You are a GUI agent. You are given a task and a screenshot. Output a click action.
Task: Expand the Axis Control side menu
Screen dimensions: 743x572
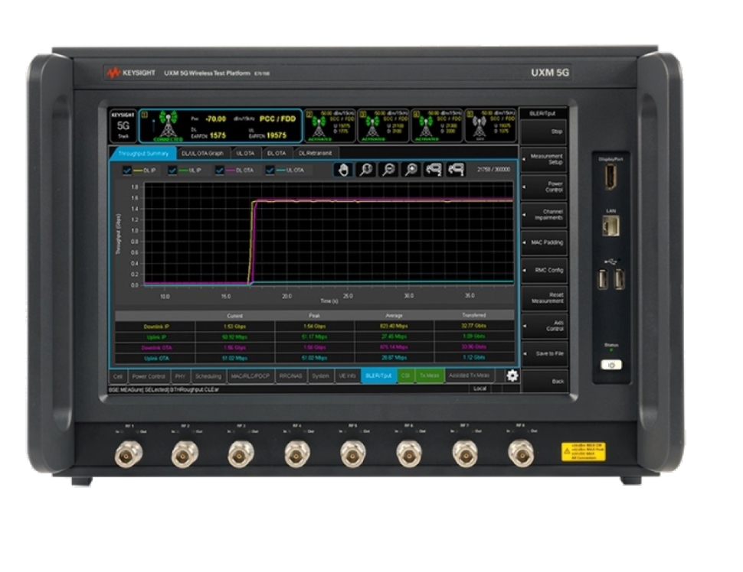[x=544, y=326]
